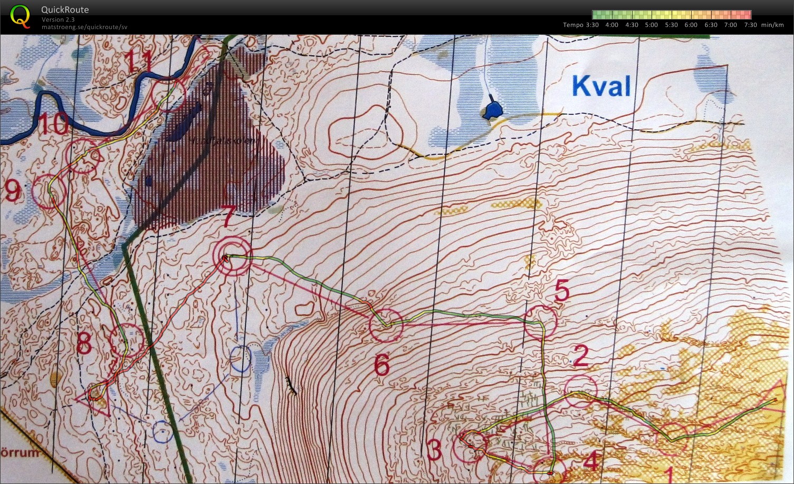
Task: Open the matstroeng.se/quickroute/sv link
Action: [x=84, y=27]
